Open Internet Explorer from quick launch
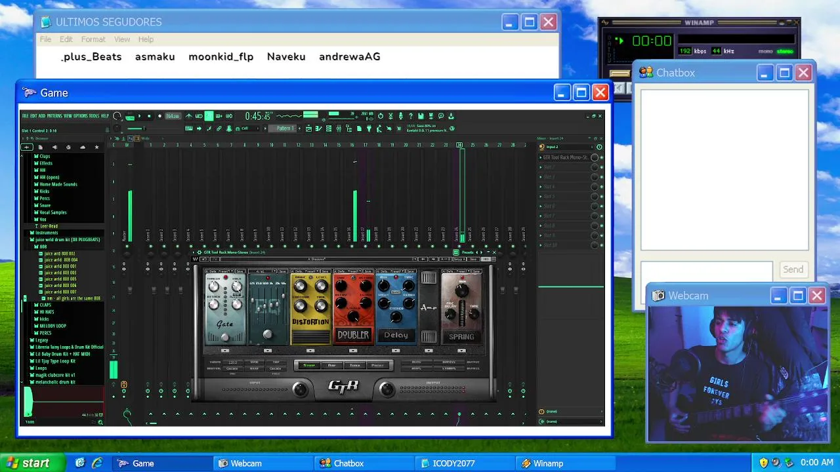840x472 pixels. 96,463
